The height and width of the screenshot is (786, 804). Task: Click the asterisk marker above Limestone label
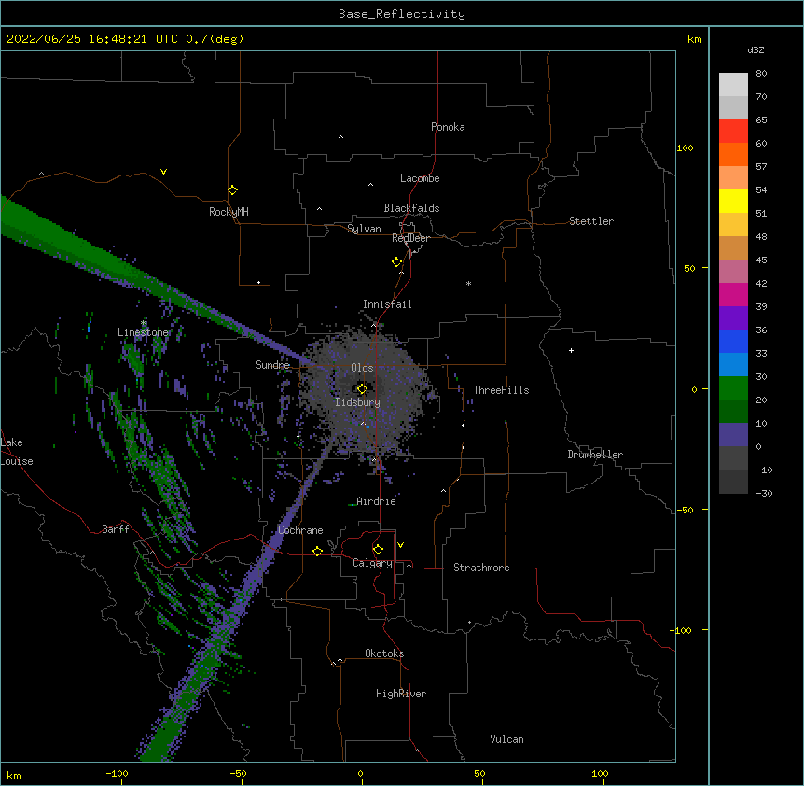[x=144, y=323]
